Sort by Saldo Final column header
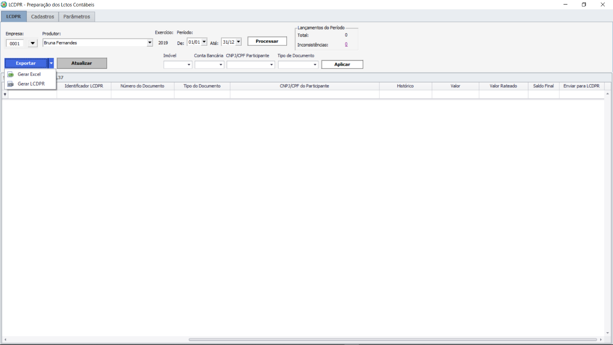 544,86
